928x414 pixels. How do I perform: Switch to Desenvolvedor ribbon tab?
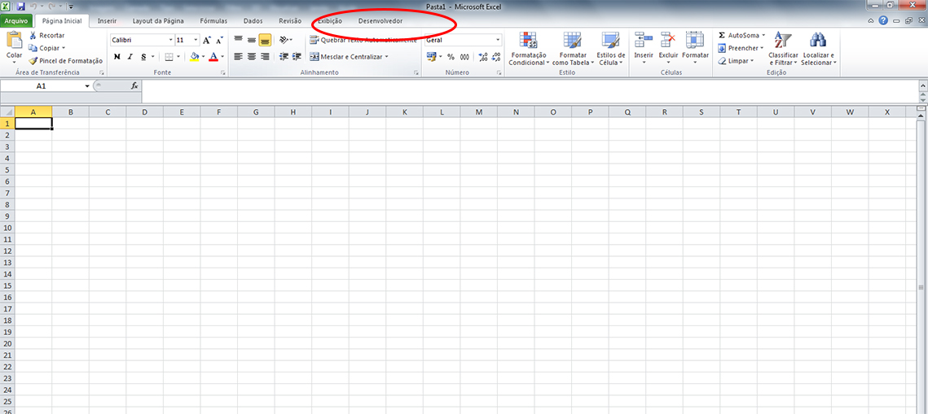tap(380, 20)
